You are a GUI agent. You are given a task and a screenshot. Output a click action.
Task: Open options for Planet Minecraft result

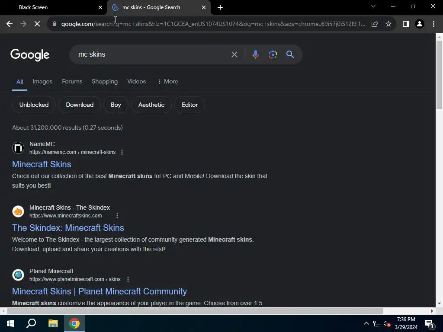128,279
